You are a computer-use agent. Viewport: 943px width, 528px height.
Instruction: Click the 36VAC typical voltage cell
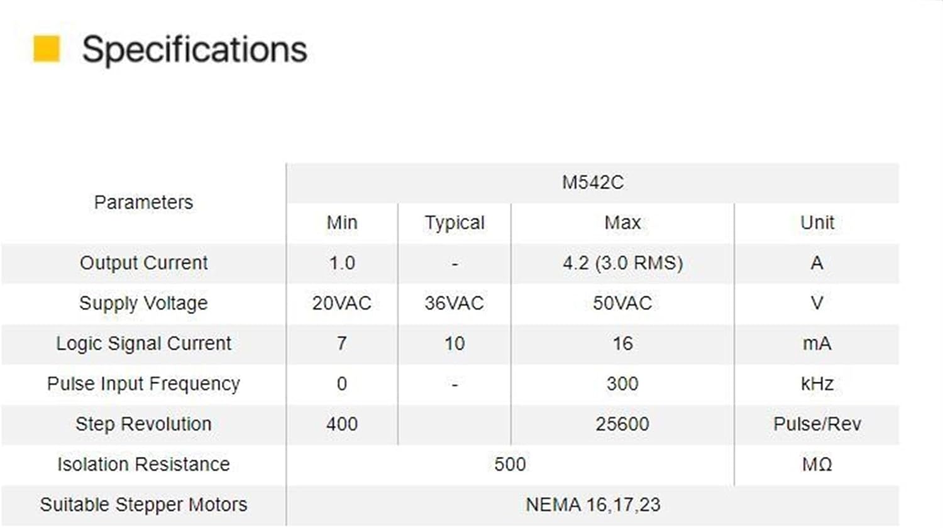click(454, 303)
